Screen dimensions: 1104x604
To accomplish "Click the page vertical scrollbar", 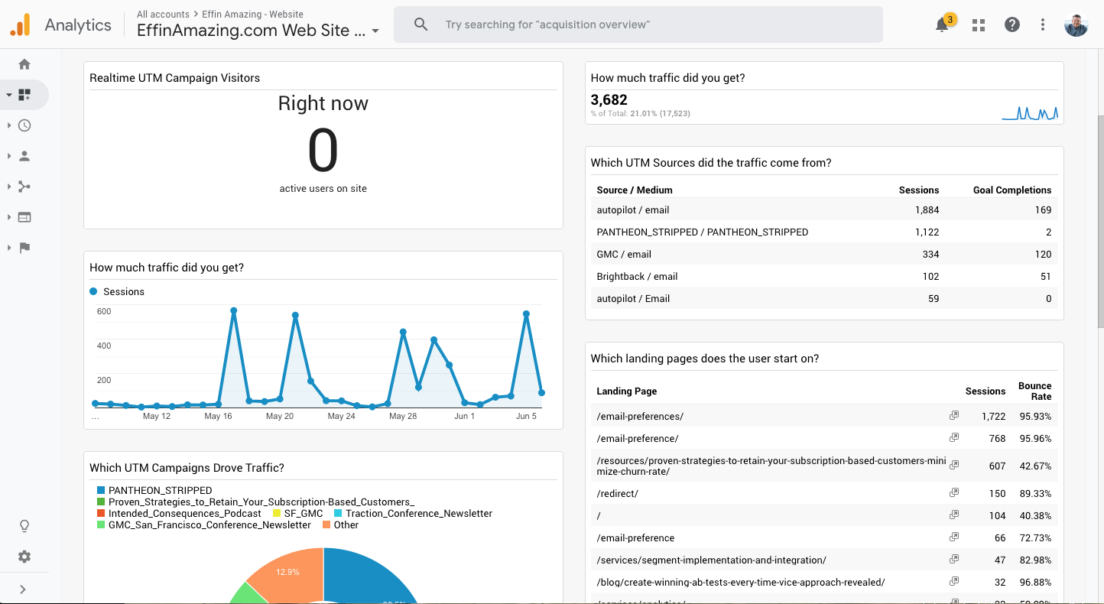I will (1100, 222).
